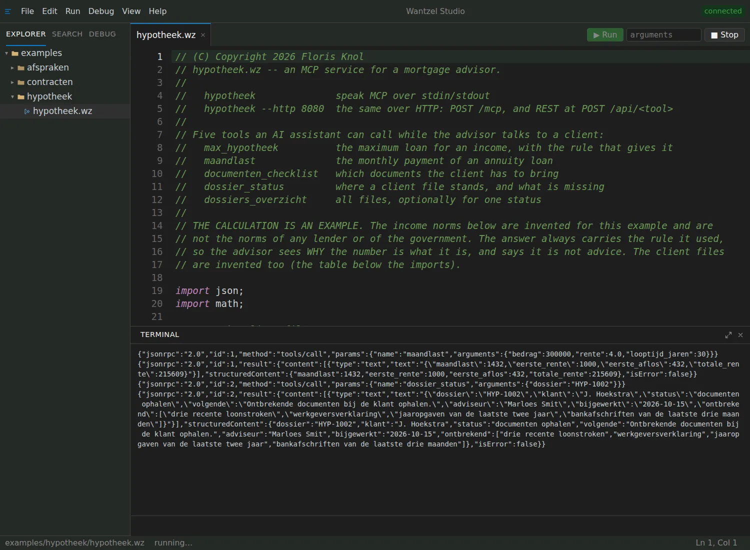
Task: Close the terminal panel
Action: pos(740,335)
